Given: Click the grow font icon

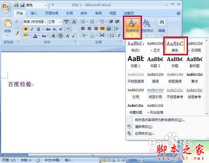Looking at the screenshot, I should tap(68, 36).
